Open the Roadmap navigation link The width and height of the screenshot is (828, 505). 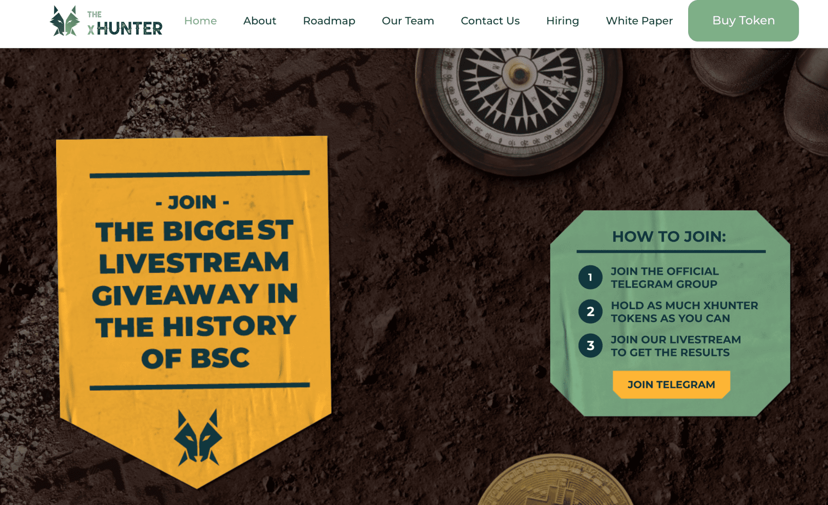[x=329, y=21]
